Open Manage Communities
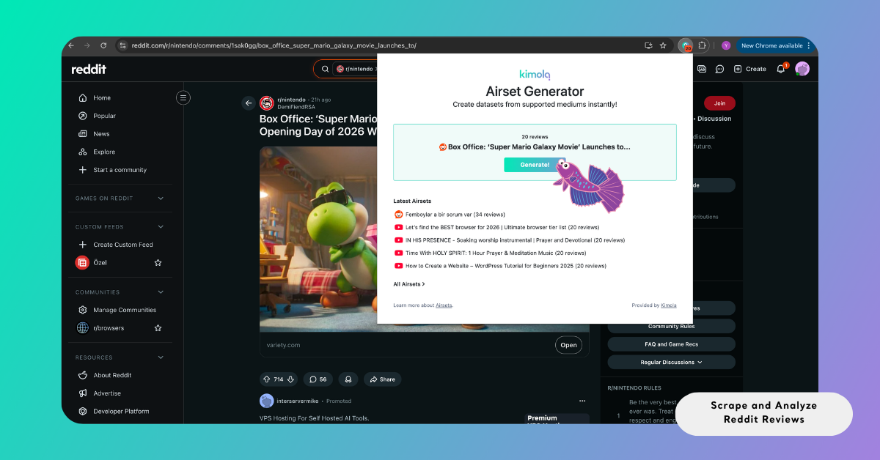This screenshot has height=460, width=880. (x=125, y=310)
